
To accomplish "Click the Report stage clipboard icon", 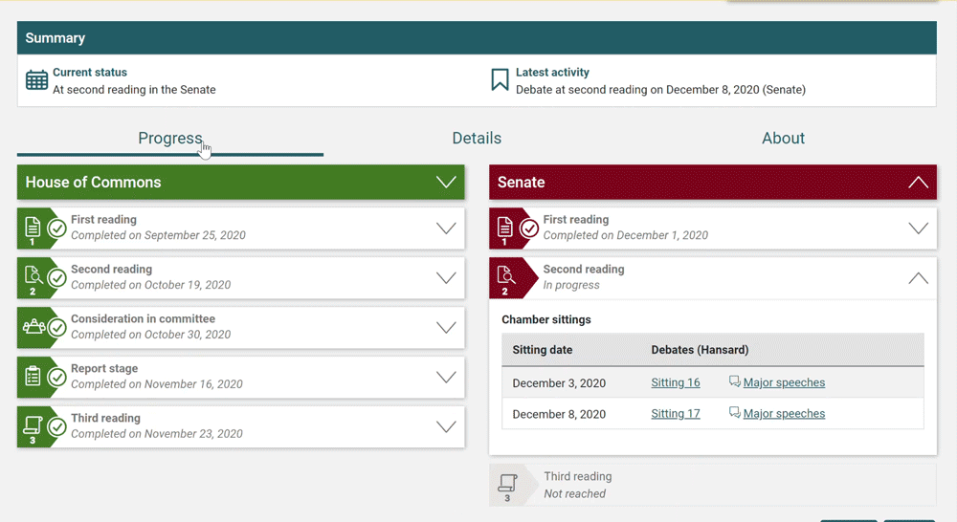I will [x=33, y=377].
